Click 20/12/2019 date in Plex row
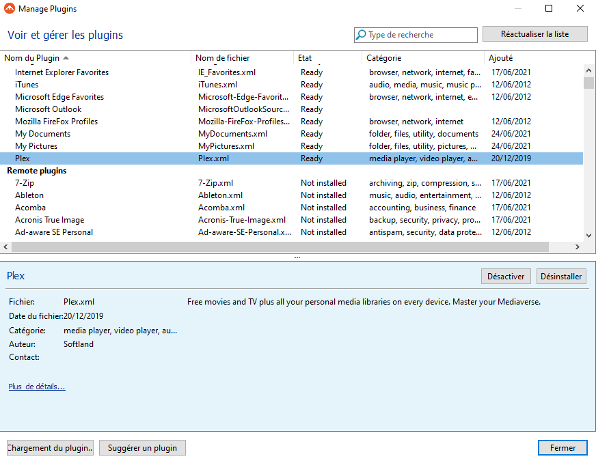The image size is (596, 461). (x=511, y=158)
